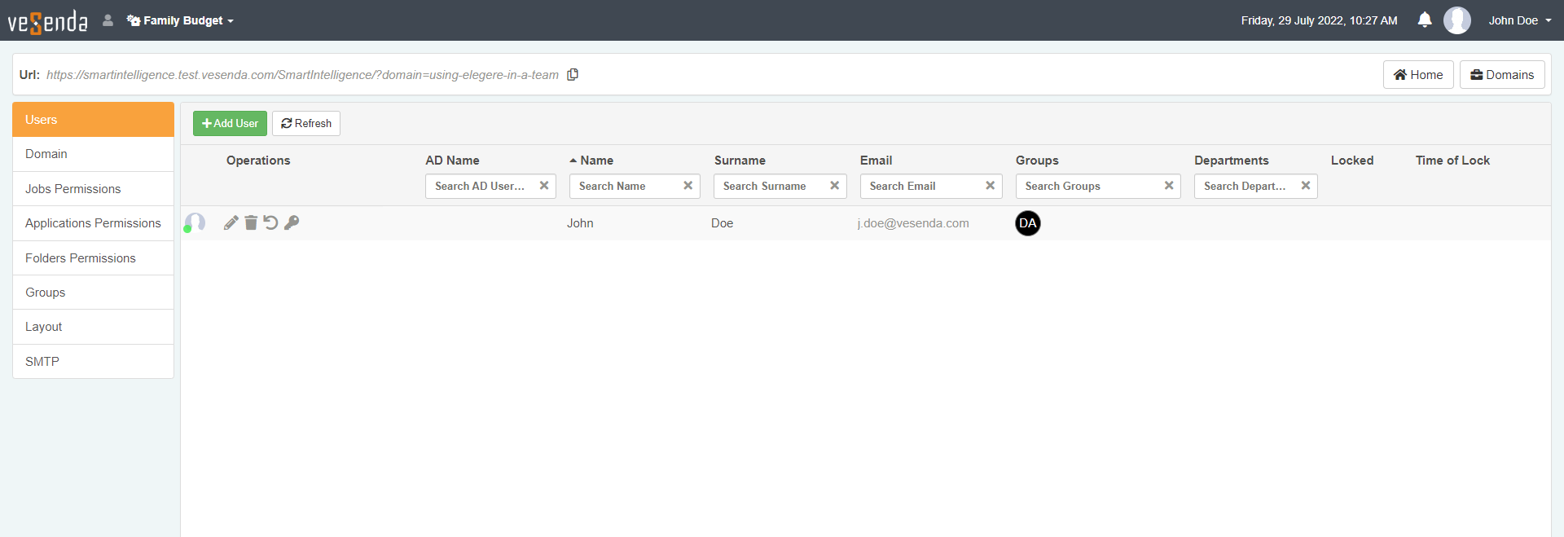The image size is (1564, 537).
Task: Expand the Family Budget dropdown
Action: coord(181,20)
